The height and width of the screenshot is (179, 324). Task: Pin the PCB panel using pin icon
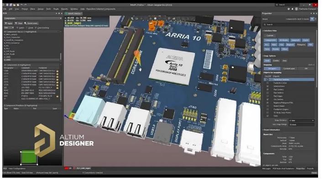click(x=59, y=13)
